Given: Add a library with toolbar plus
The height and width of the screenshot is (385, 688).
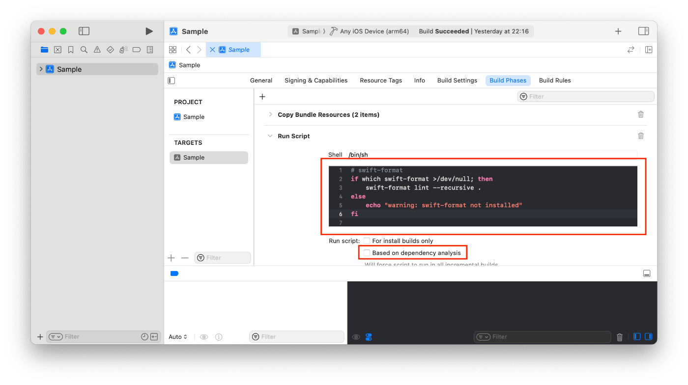Looking at the screenshot, I should pos(618,31).
